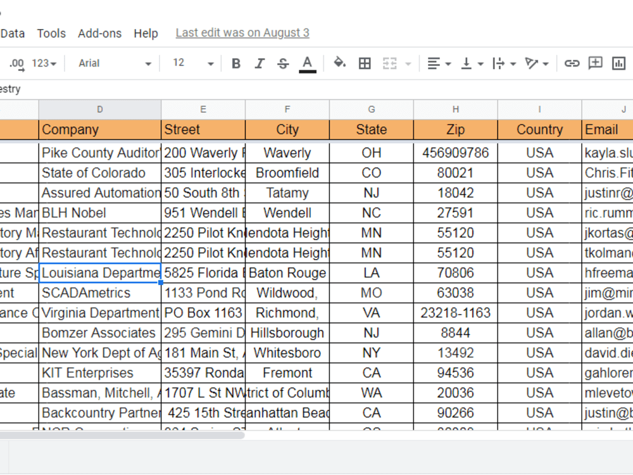Select the Assured Automation cell
Screen dimensions: 633x475
(x=100, y=193)
